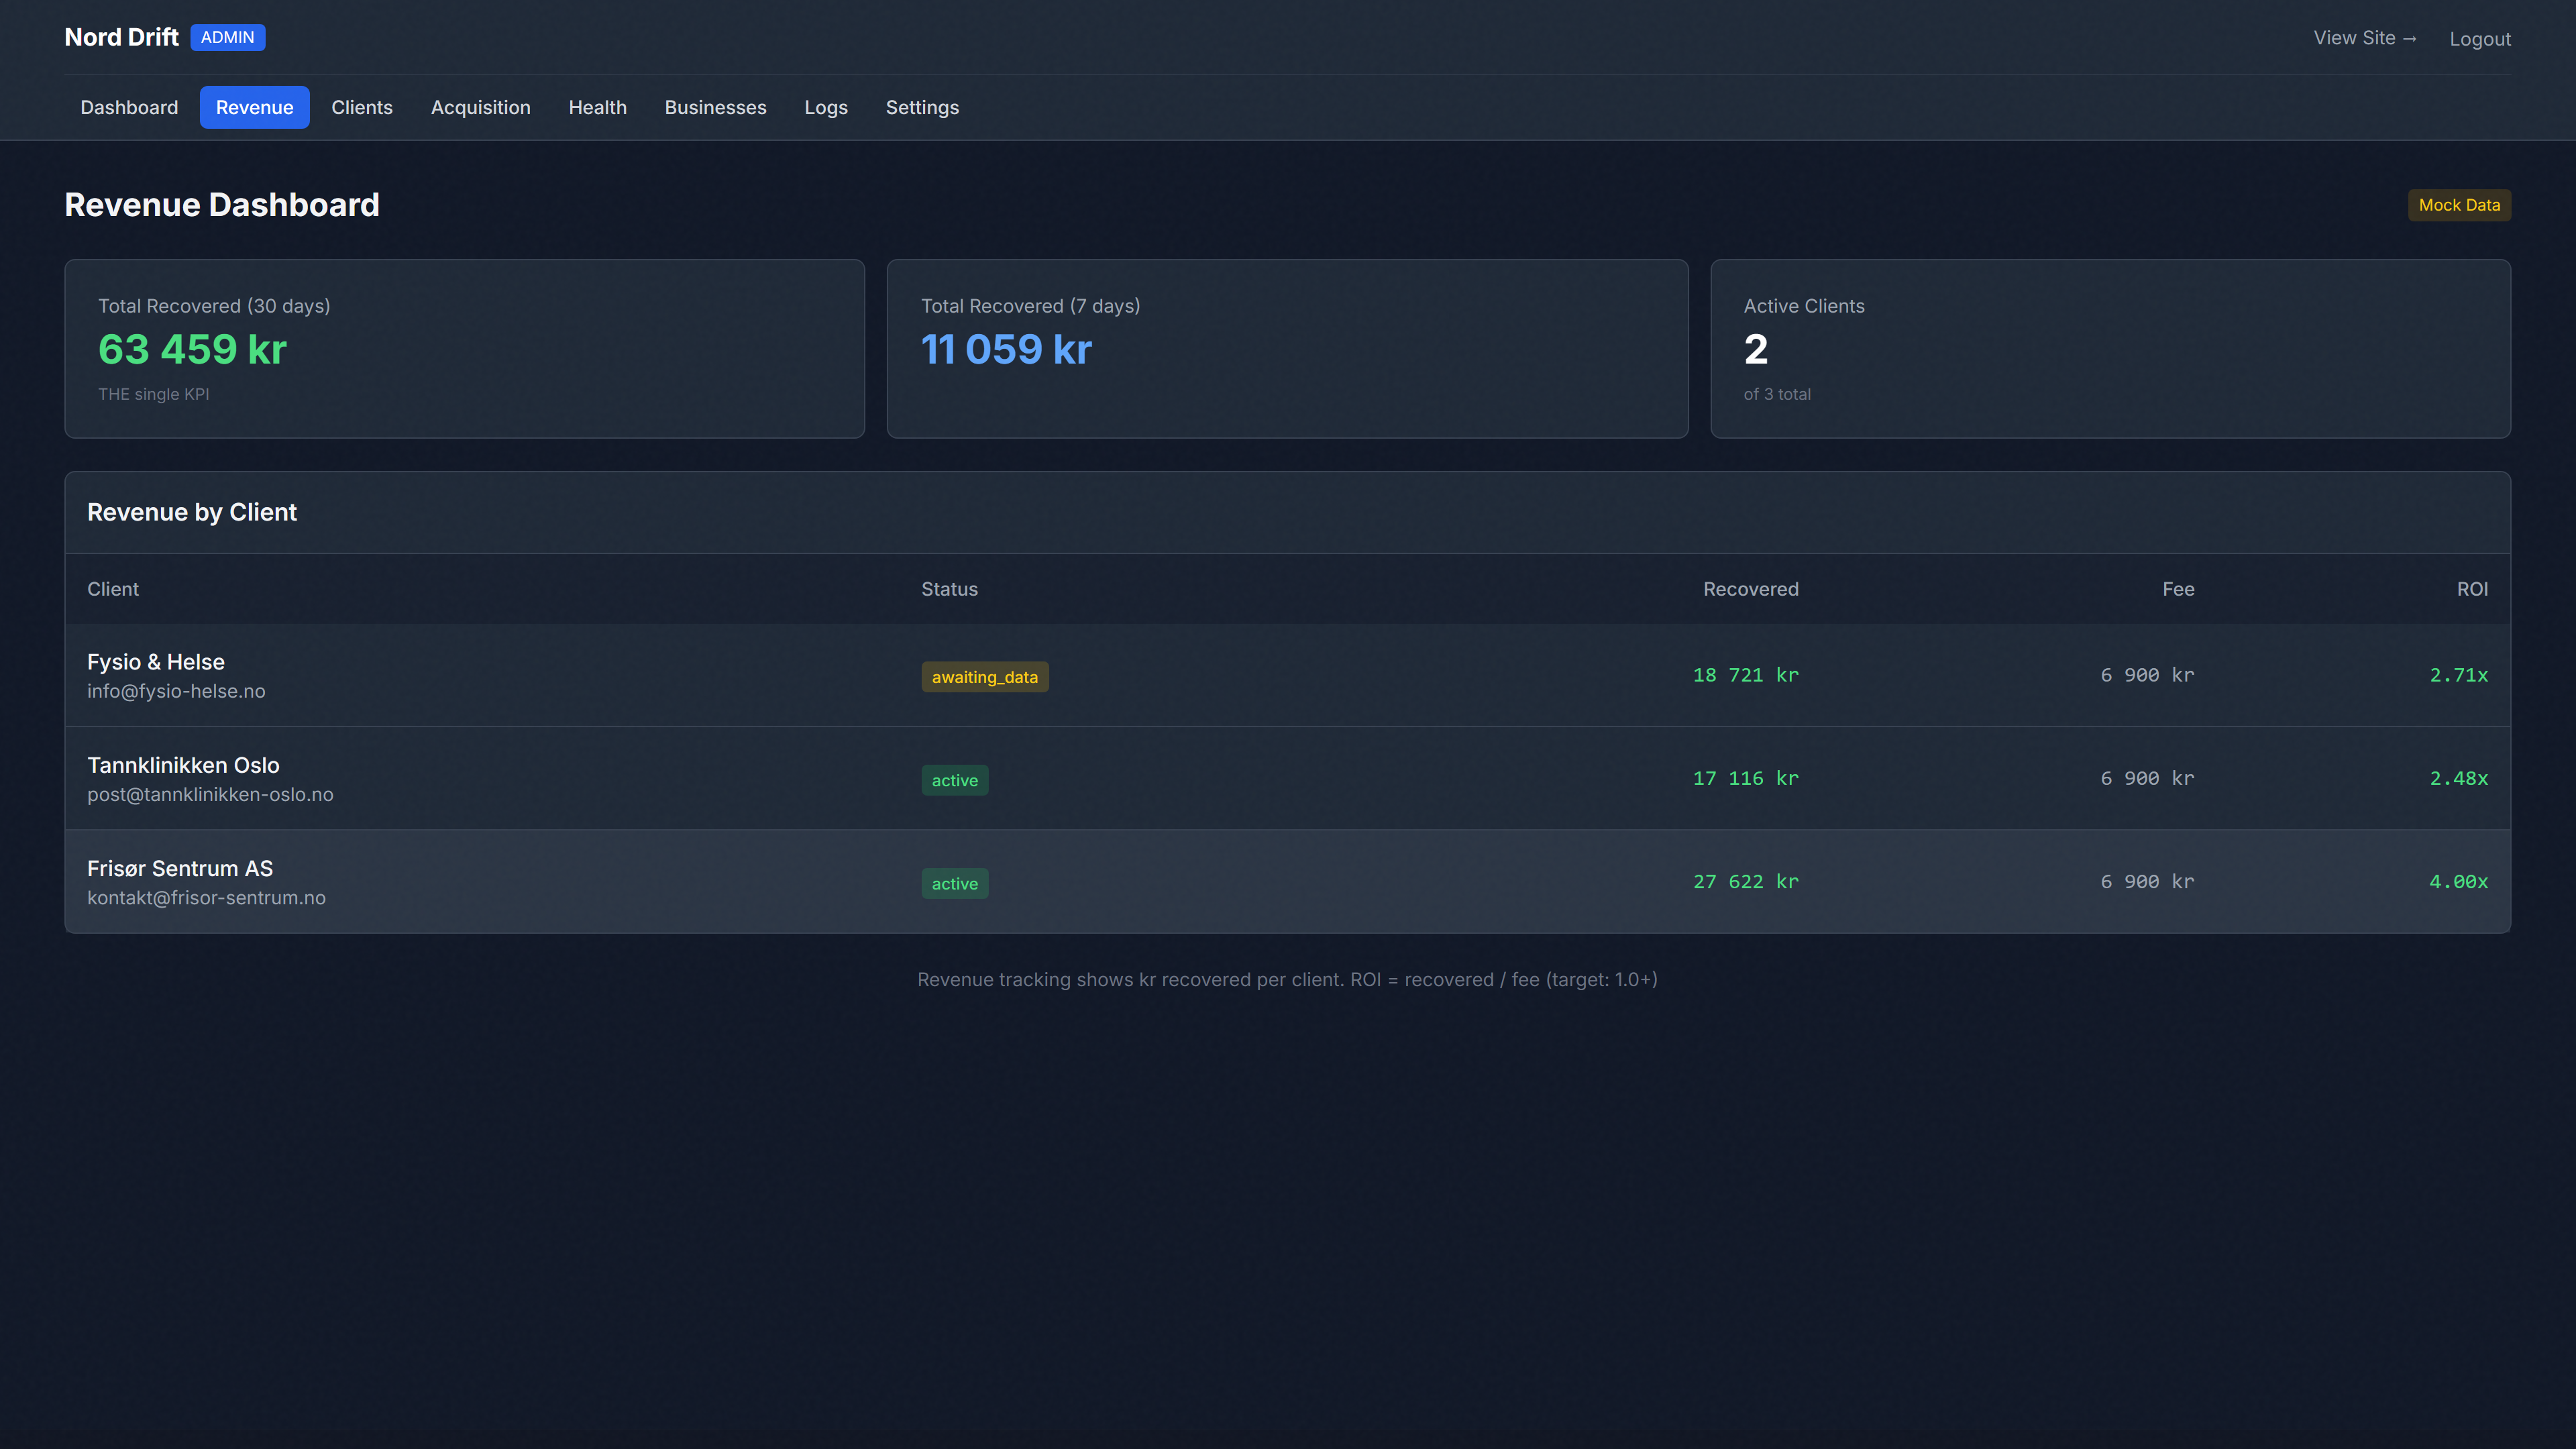The width and height of the screenshot is (2576, 1449).
Task: Click the active badge for Frisør Sentrum AS
Action: click(x=954, y=883)
